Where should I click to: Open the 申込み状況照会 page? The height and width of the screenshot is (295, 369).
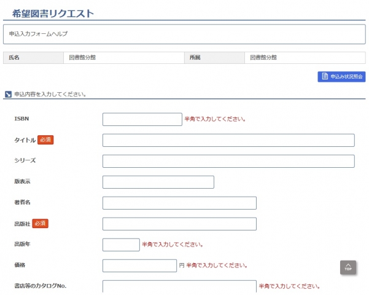[x=341, y=77]
